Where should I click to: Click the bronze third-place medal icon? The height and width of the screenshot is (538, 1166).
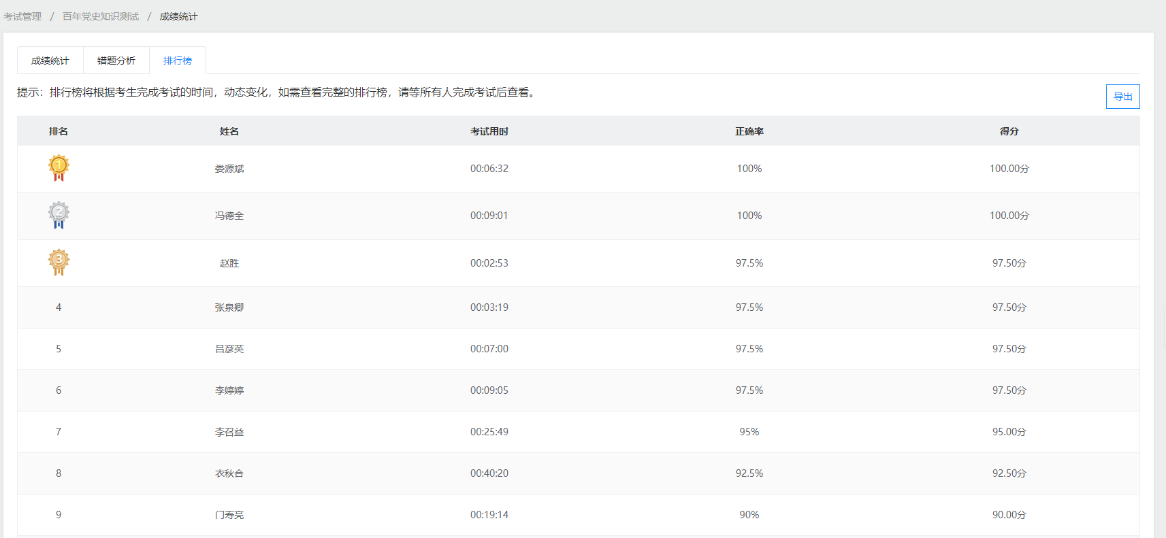(59, 263)
